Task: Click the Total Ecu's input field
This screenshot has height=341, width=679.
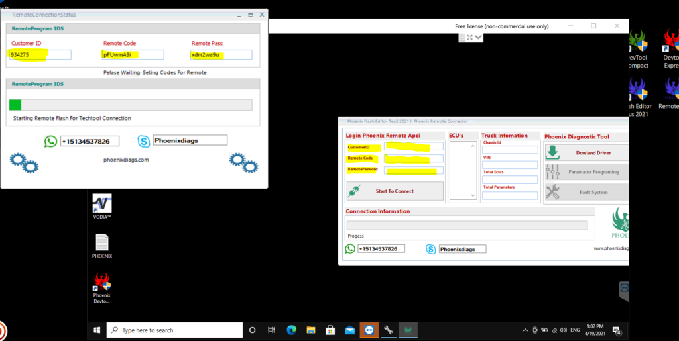Action: 510,179
